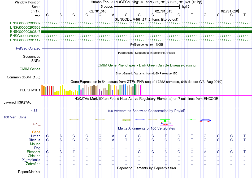The width and height of the screenshot is (252, 178).
Task: Click 'RefSeq genes from NCBI' title
Action: pyautogui.click(x=147, y=44)
